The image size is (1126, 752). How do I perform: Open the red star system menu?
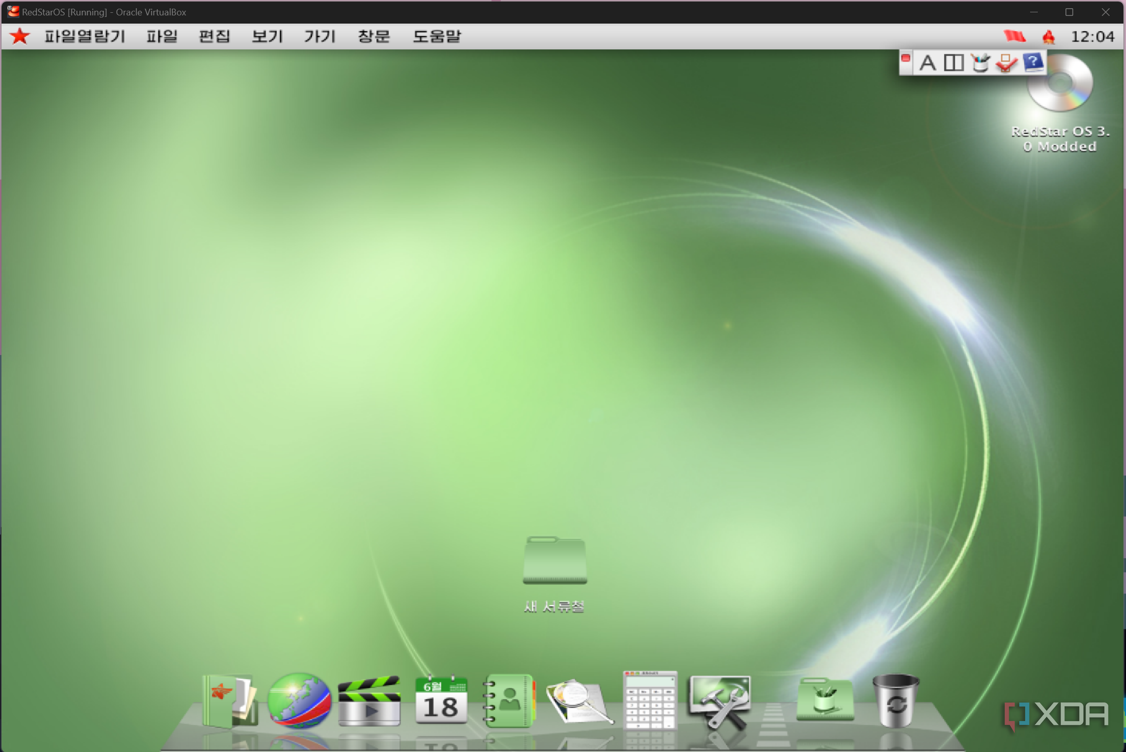[20, 36]
